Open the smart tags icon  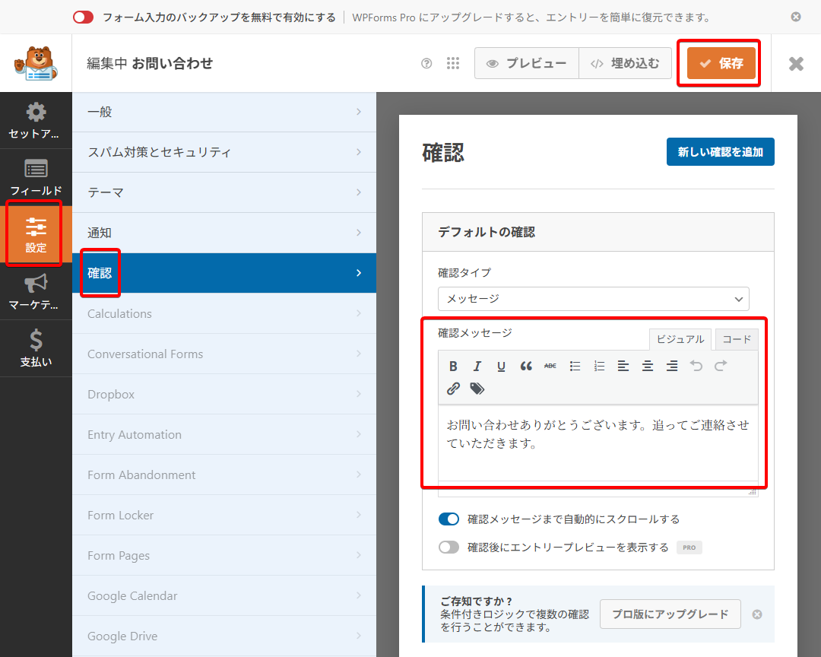477,389
